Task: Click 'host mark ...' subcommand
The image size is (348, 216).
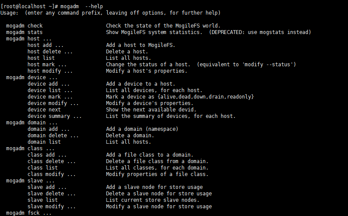Action: tap(47, 65)
